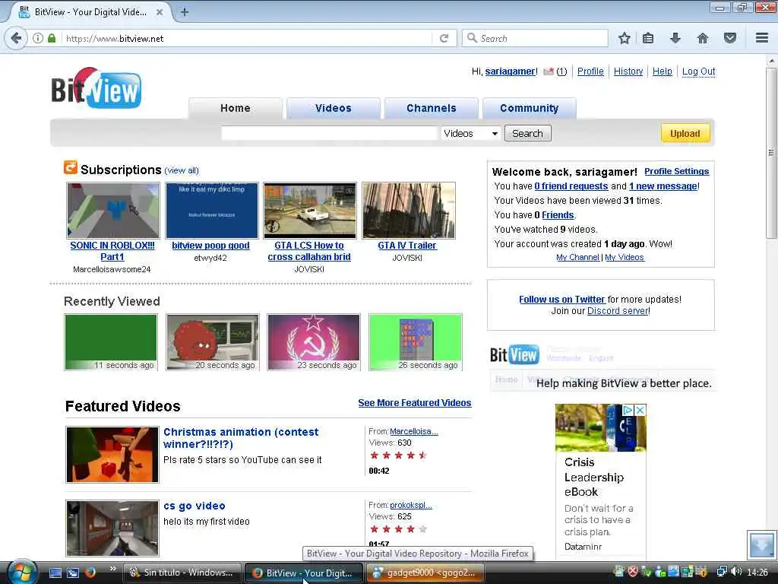Open the 0 friend requests link
Screen dimensions: 778x584
[x=571, y=186]
